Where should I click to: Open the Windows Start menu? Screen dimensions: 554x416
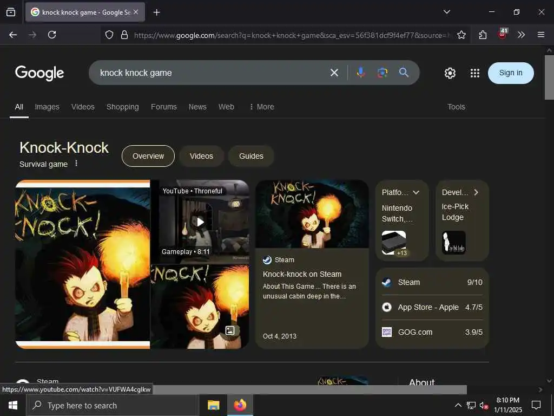[13, 405]
